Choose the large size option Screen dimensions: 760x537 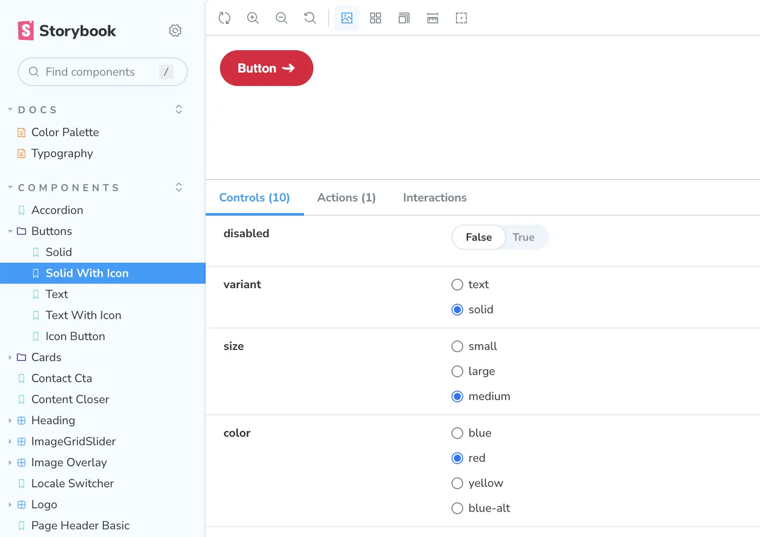pos(457,371)
